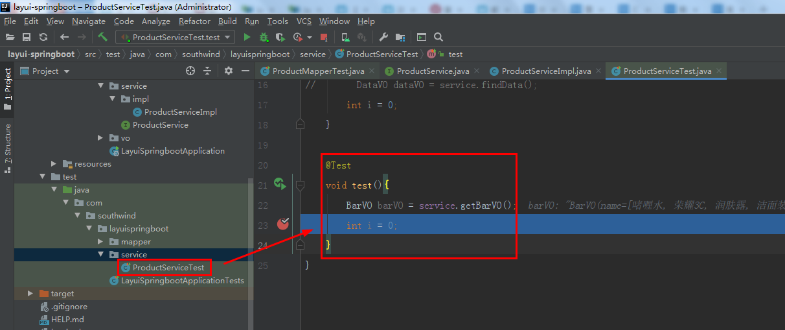The width and height of the screenshot is (785, 330).
Task: Collapse the layuispringboot test package
Action: point(89,228)
